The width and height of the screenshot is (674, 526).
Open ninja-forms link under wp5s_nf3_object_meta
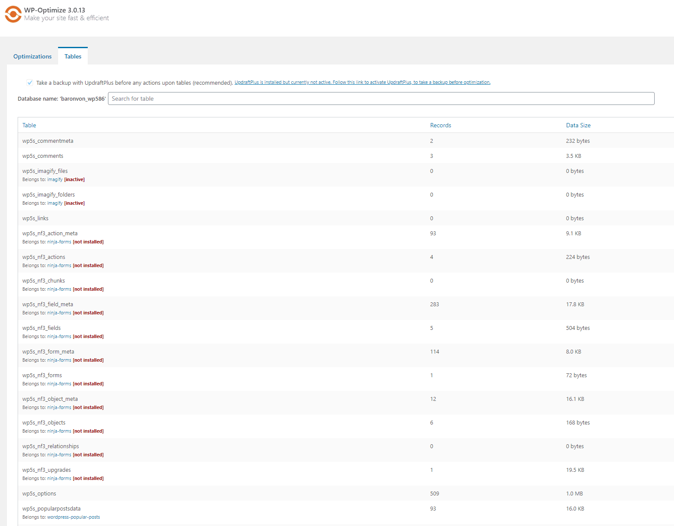59,407
